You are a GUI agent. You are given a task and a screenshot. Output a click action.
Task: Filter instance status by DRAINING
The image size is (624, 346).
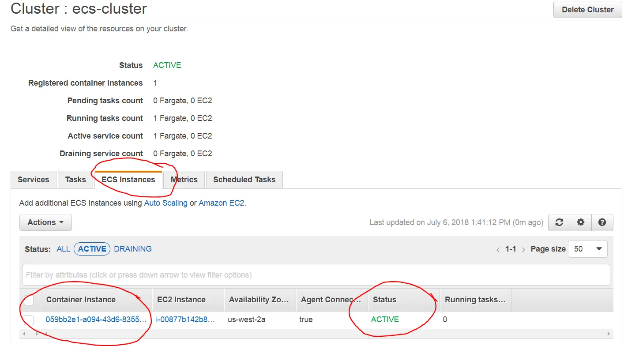coord(133,249)
